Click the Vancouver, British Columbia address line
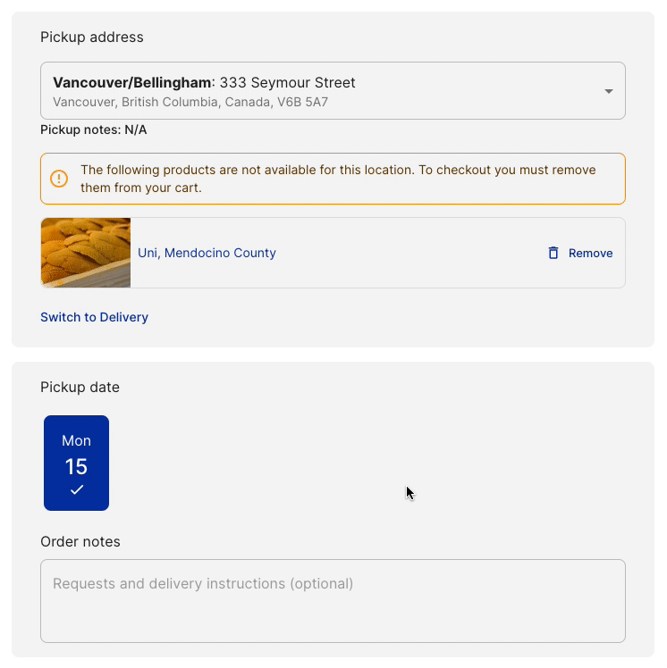This screenshot has height=668, width=667. click(190, 103)
